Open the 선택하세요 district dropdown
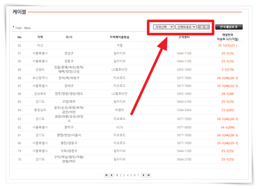258x189 pixels. click(186, 27)
